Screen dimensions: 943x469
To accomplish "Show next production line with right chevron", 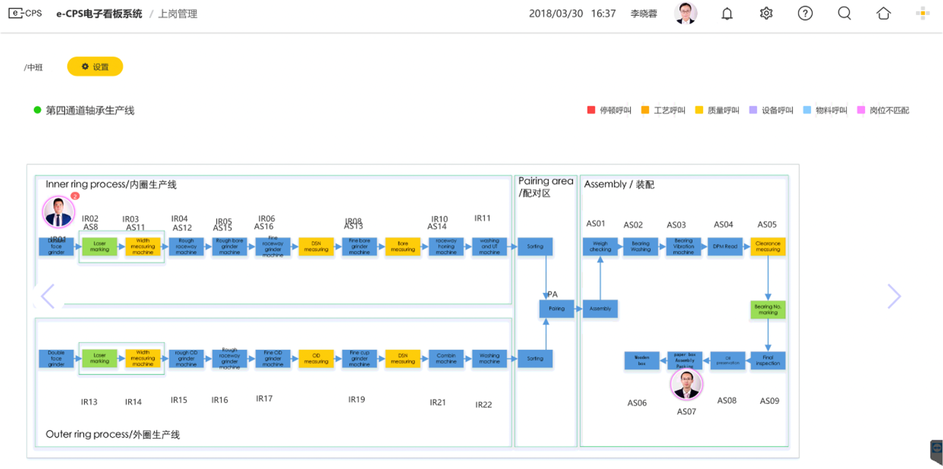I will (x=894, y=296).
